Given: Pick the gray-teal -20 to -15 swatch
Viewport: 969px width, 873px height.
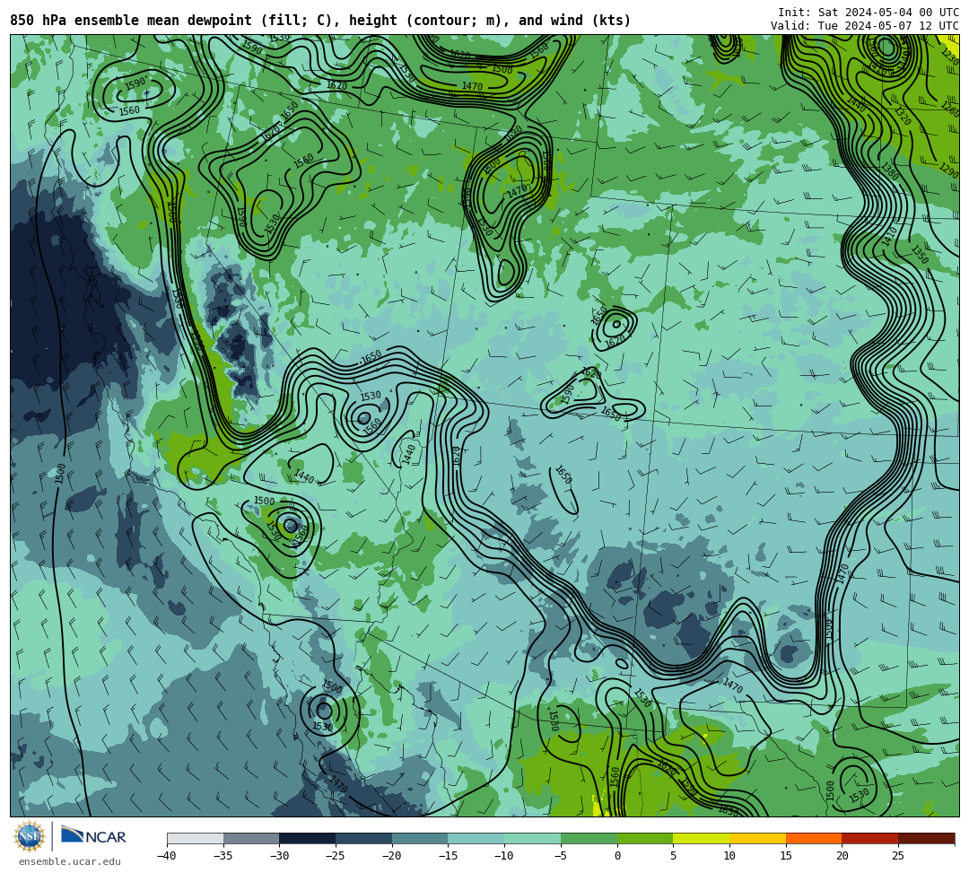Looking at the screenshot, I should coord(420,838).
